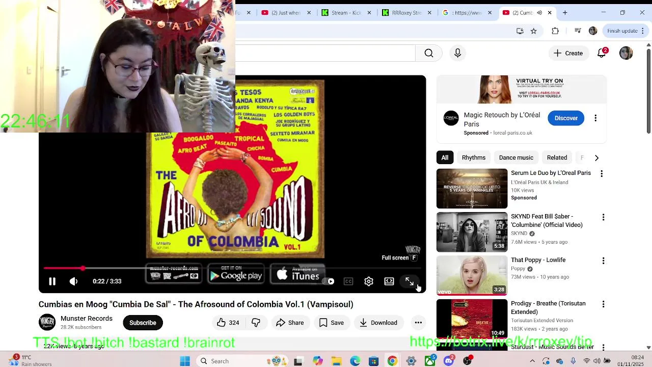The image size is (652, 367).
Task: Seek on the red video progress bar
Action: click(232, 268)
